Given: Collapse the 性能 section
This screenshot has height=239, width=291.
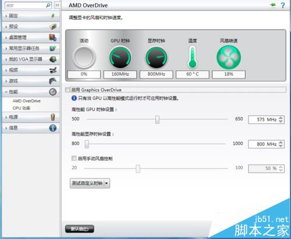Looking at the screenshot, I should coord(6,92).
